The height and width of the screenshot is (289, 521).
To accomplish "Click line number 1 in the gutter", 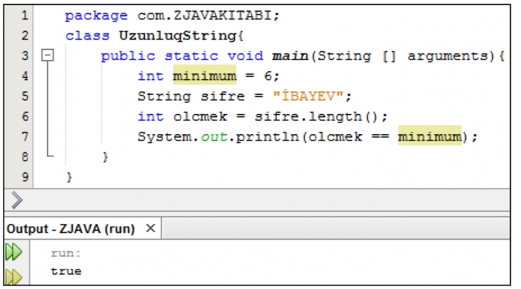I will click(x=24, y=14).
